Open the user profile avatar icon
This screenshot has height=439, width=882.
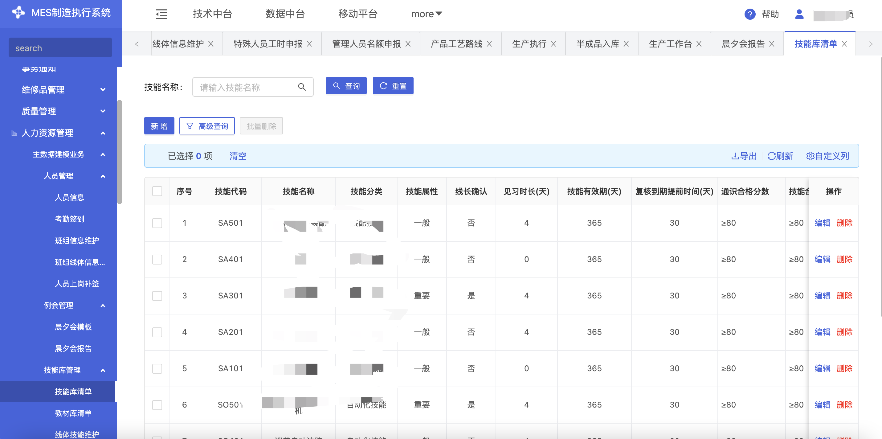tap(799, 14)
